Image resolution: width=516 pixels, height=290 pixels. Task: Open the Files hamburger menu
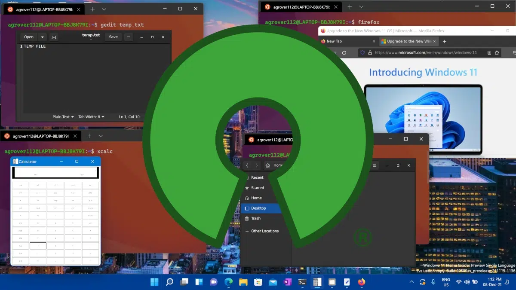click(x=375, y=165)
